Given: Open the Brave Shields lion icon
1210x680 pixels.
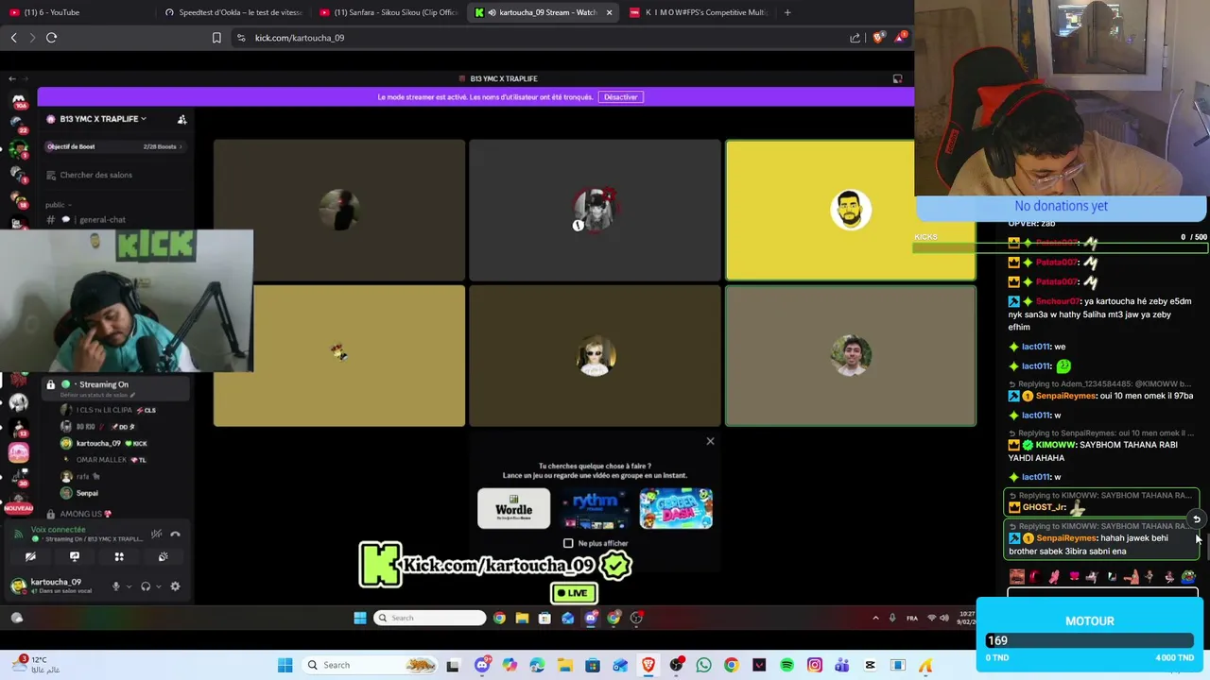Looking at the screenshot, I should [878, 38].
